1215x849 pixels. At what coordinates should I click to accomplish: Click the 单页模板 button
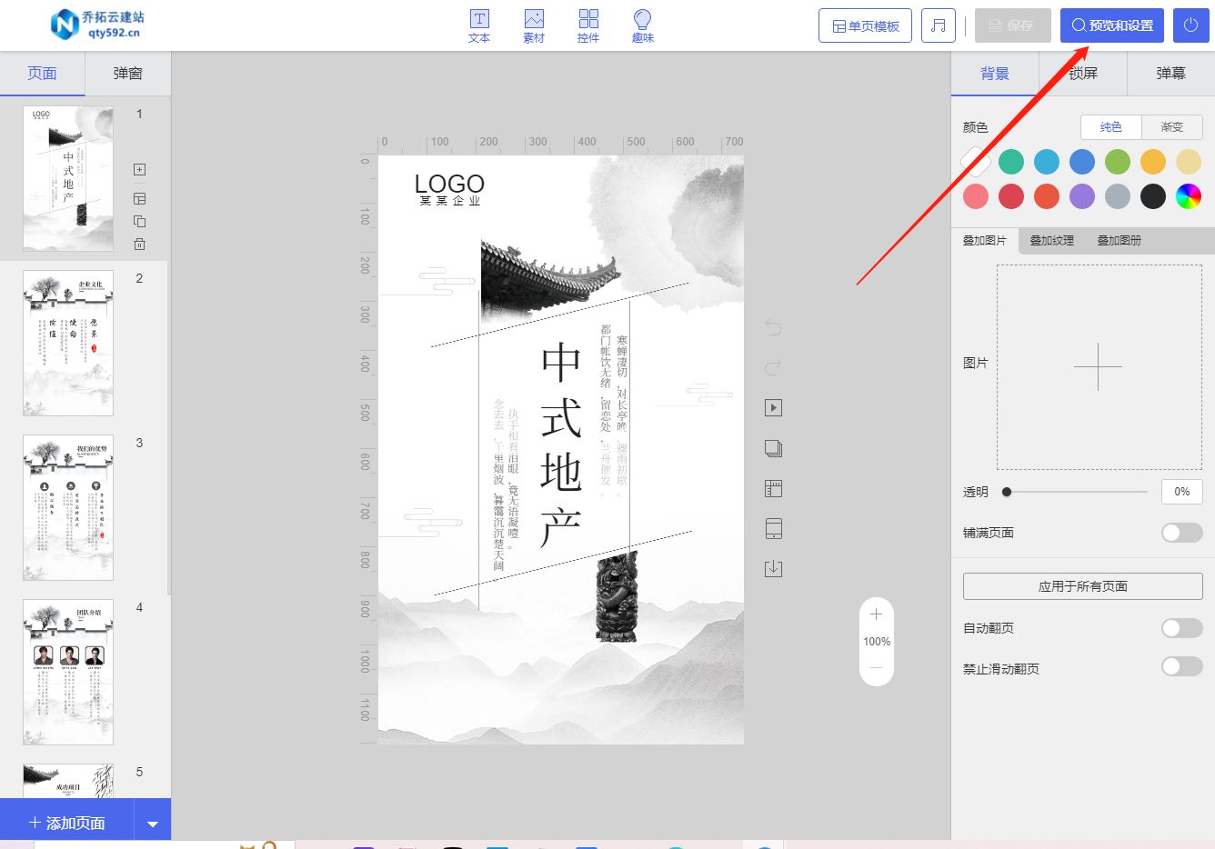coord(865,25)
